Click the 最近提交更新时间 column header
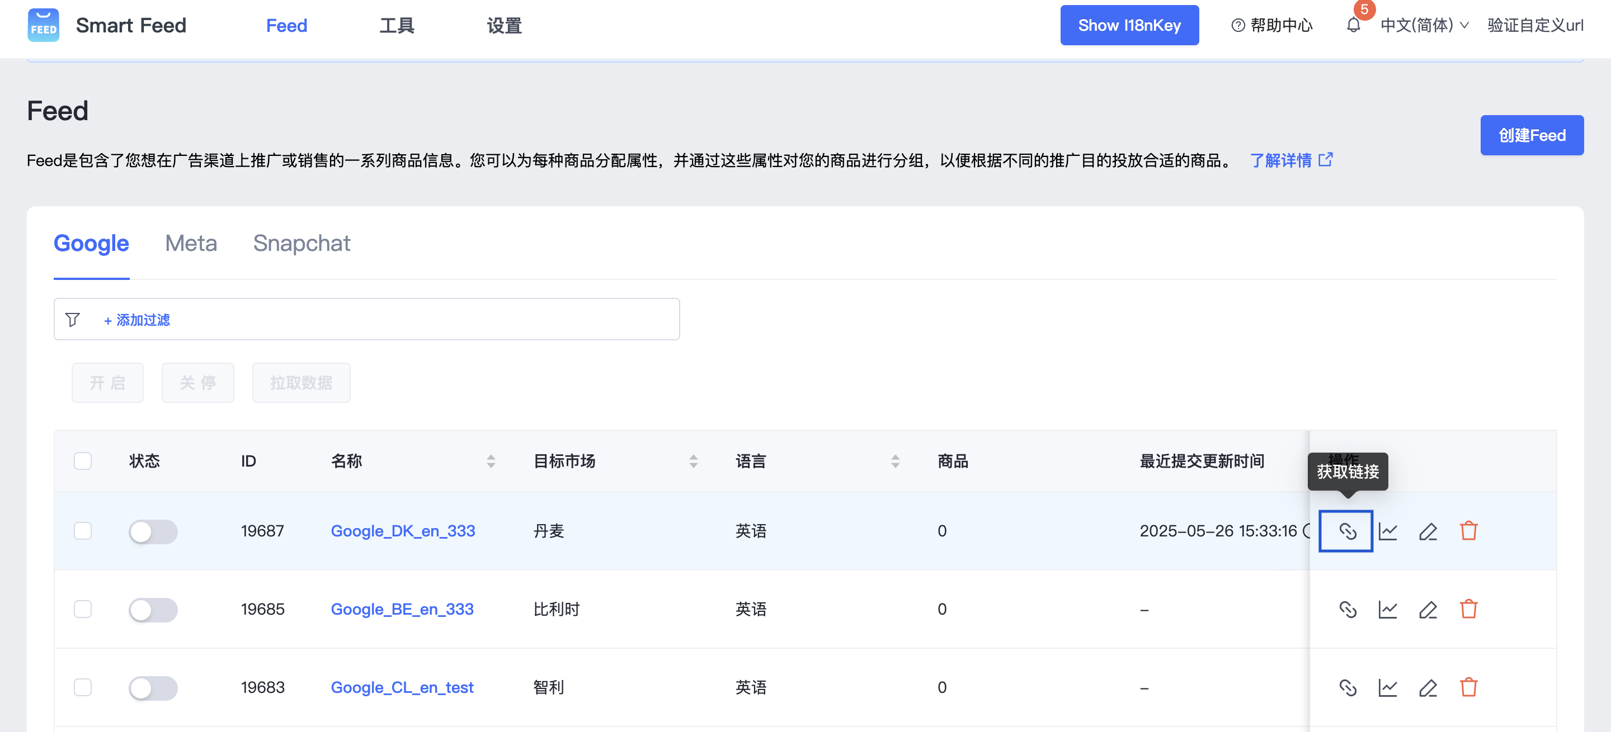The height and width of the screenshot is (732, 1611). [1202, 461]
